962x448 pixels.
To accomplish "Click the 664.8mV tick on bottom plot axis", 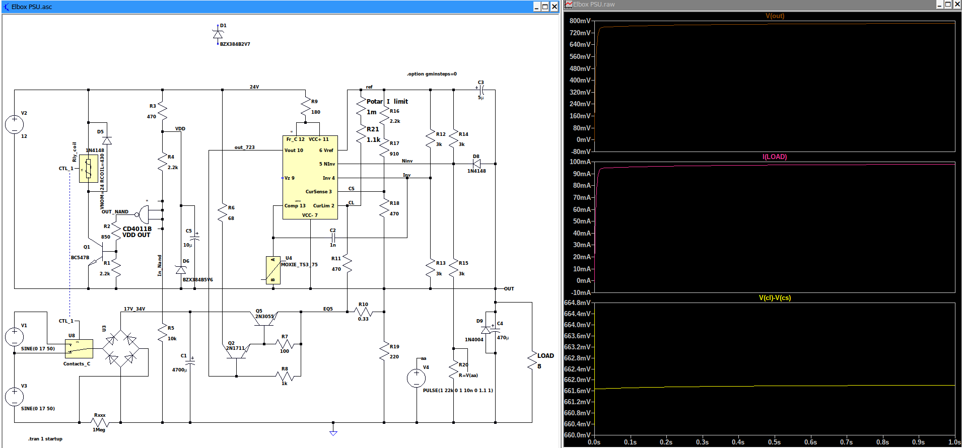I will pyautogui.click(x=577, y=303).
